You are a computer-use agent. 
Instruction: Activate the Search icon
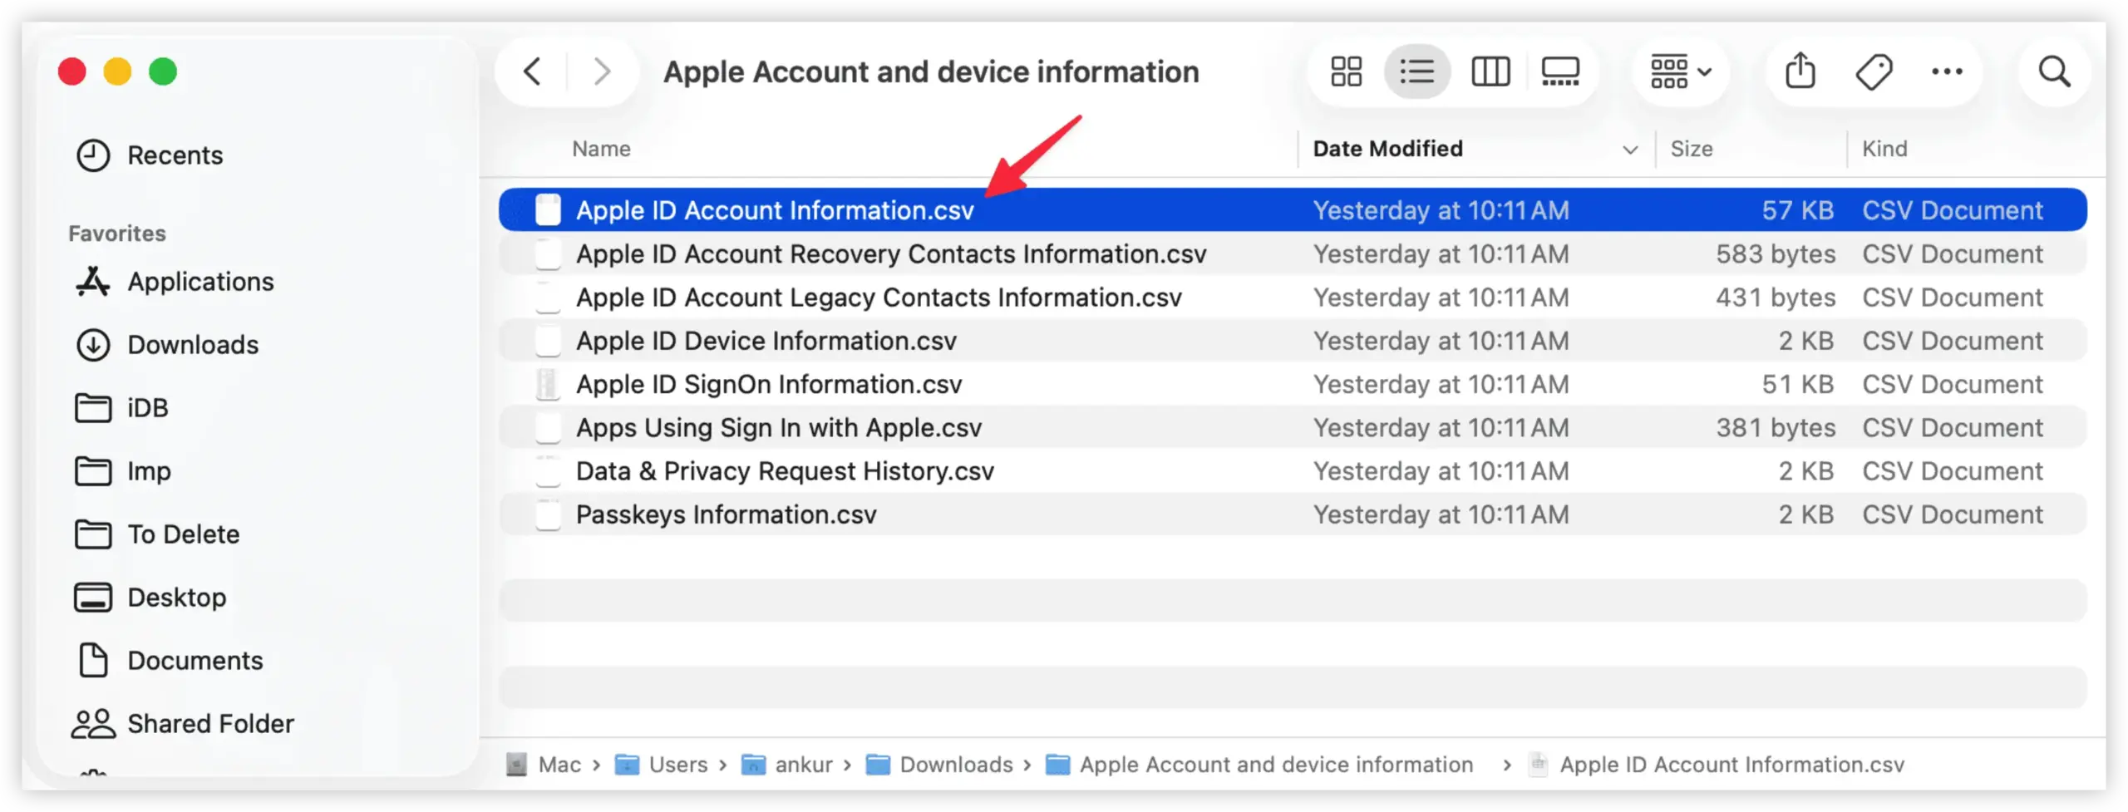click(x=2055, y=71)
